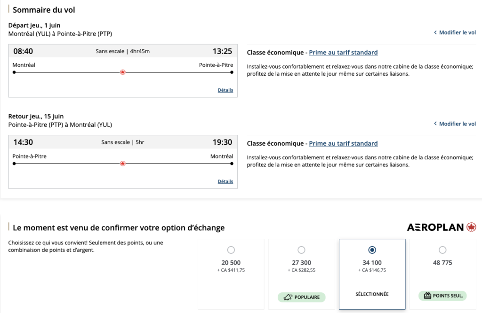Open return Prime au tarif standard link
482x313 pixels.
pyautogui.click(x=343, y=143)
